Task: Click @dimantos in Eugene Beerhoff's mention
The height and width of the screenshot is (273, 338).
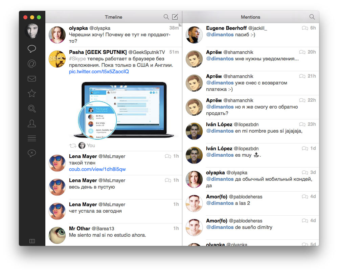Action: (220, 35)
